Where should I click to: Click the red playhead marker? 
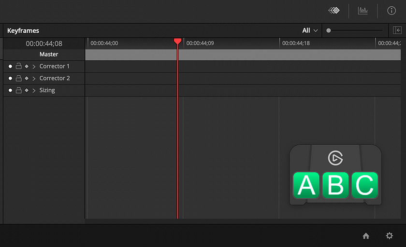point(177,41)
